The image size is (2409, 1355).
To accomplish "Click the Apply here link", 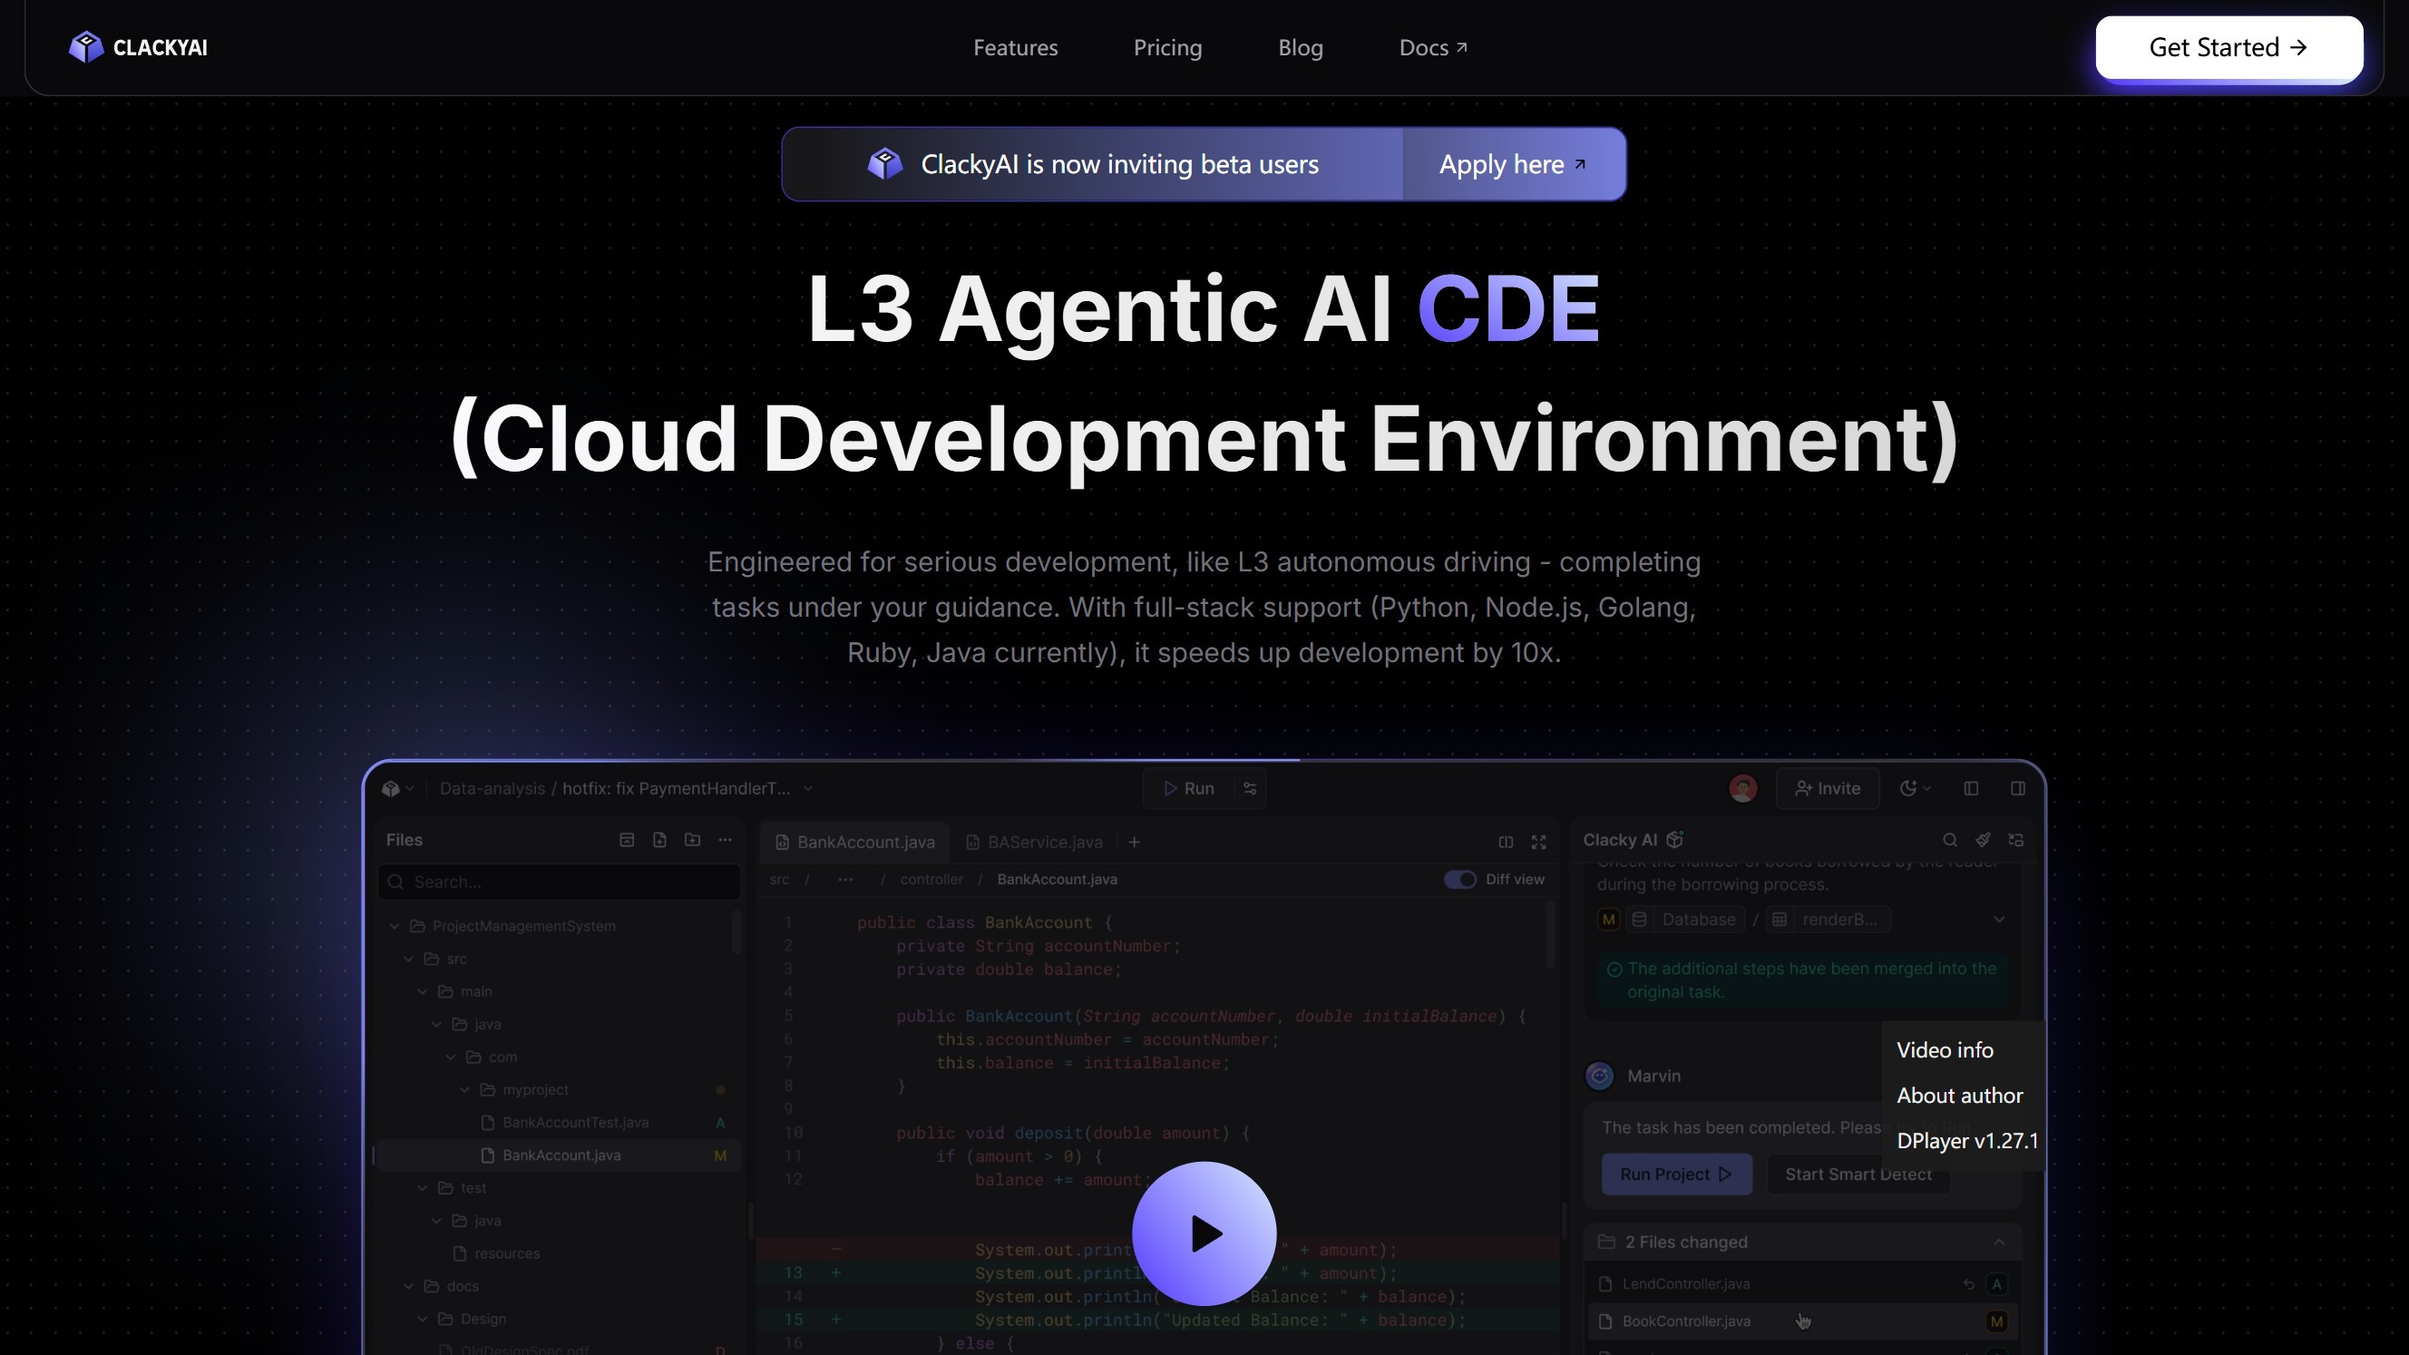I will coord(1512,164).
